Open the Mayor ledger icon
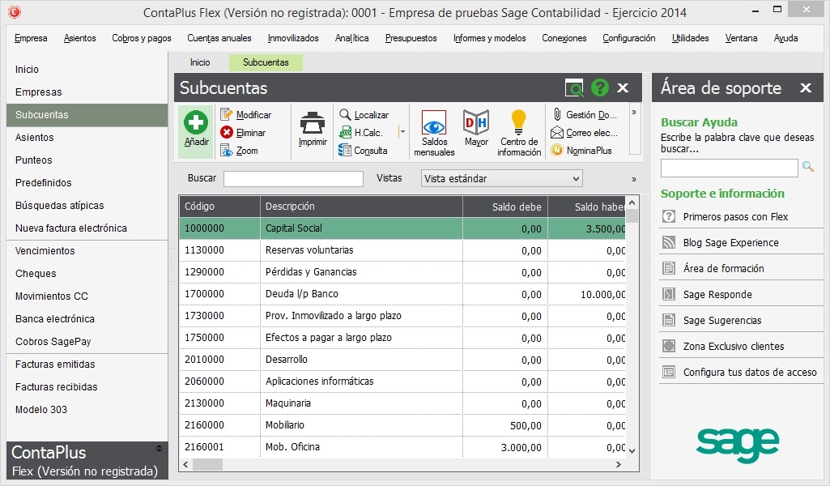The height and width of the screenshot is (486, 830). click(476, 122)
